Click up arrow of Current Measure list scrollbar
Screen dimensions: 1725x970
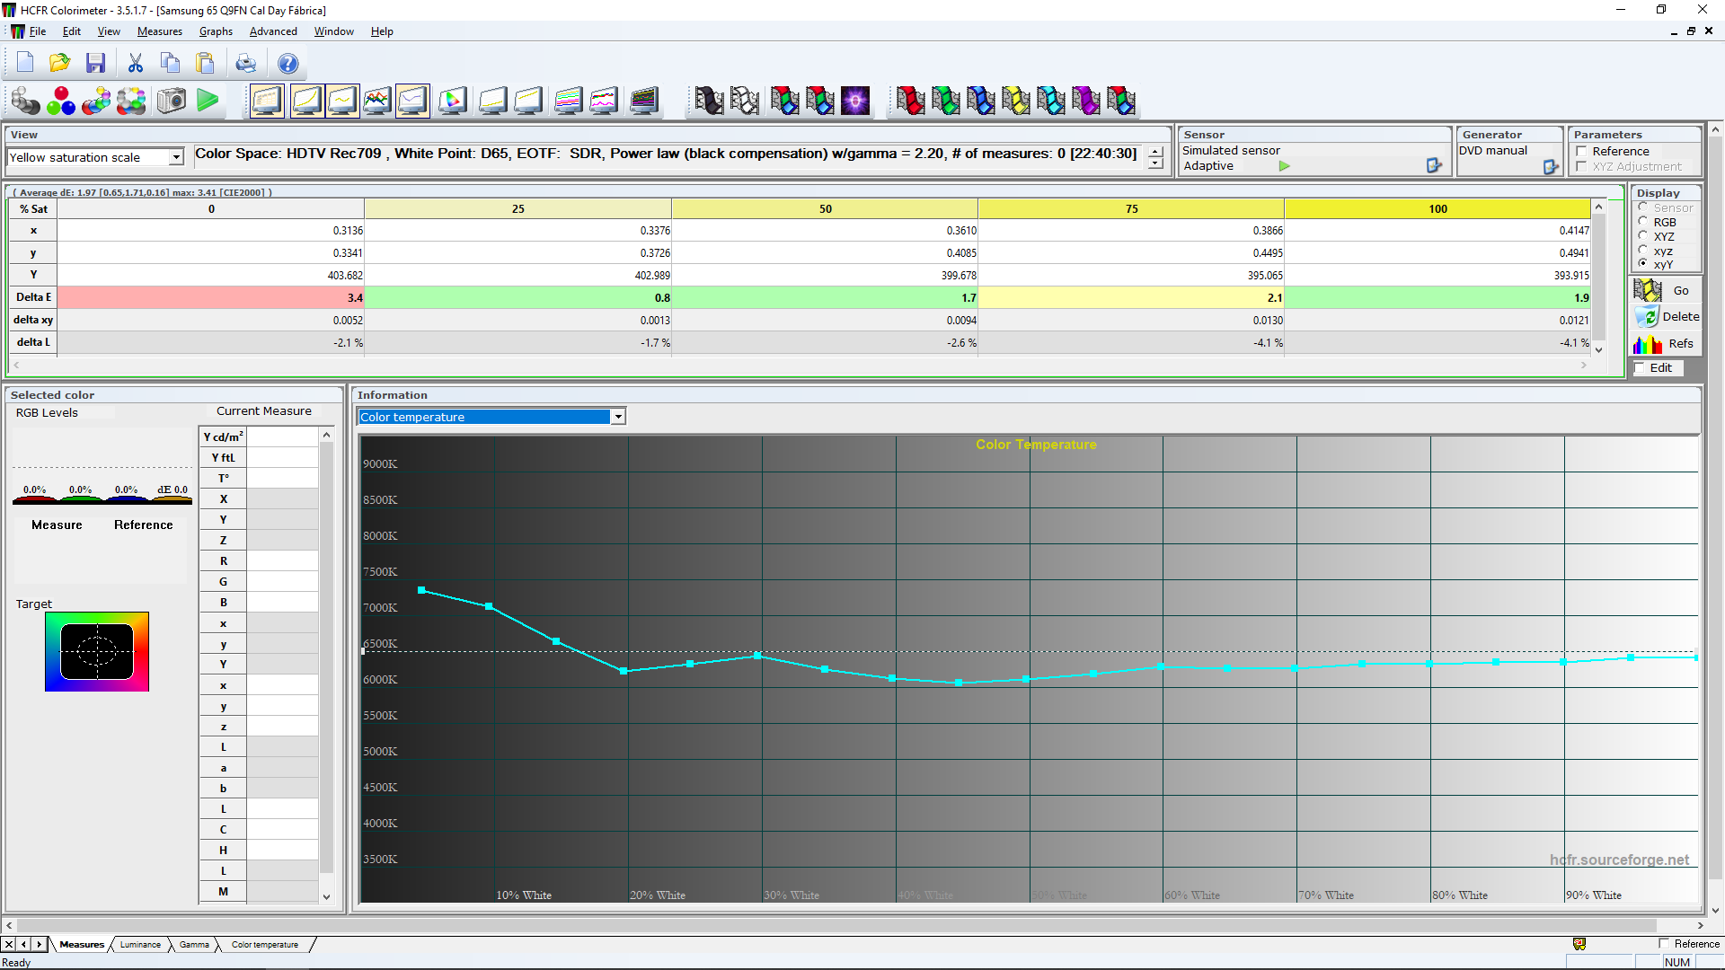(x=326, y=435)
